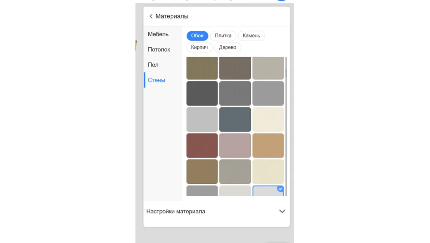Click the checked light gray selected swatch

click(268, 191)
